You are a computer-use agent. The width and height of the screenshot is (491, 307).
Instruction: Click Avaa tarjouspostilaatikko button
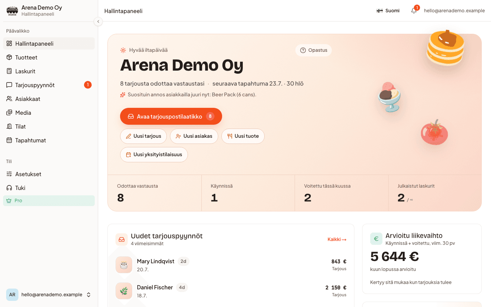click(x=171, y=116)
